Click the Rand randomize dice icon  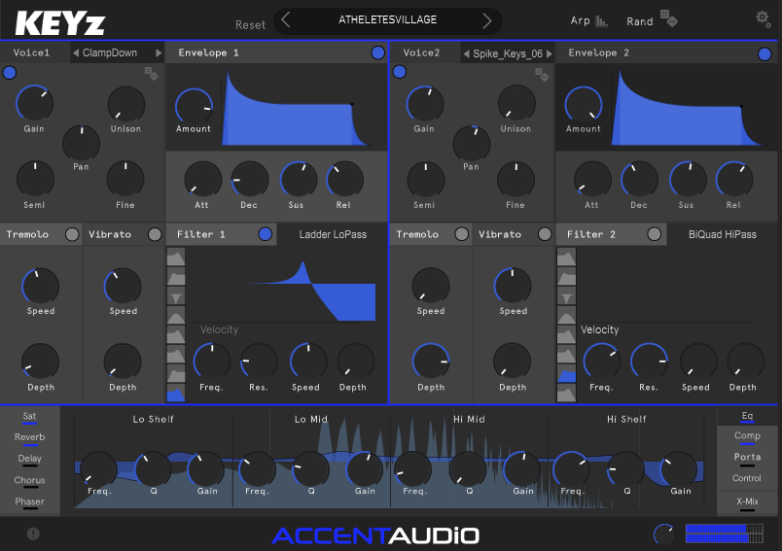pos(668,18)
